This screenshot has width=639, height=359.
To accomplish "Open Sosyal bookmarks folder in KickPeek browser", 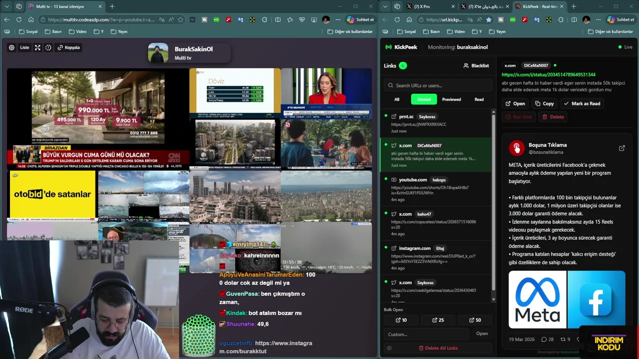I will pyautogui.click(x=407, y=31).
